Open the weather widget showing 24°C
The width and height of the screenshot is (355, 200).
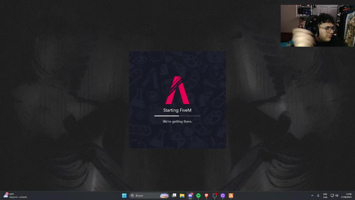(x=16, y=196)
